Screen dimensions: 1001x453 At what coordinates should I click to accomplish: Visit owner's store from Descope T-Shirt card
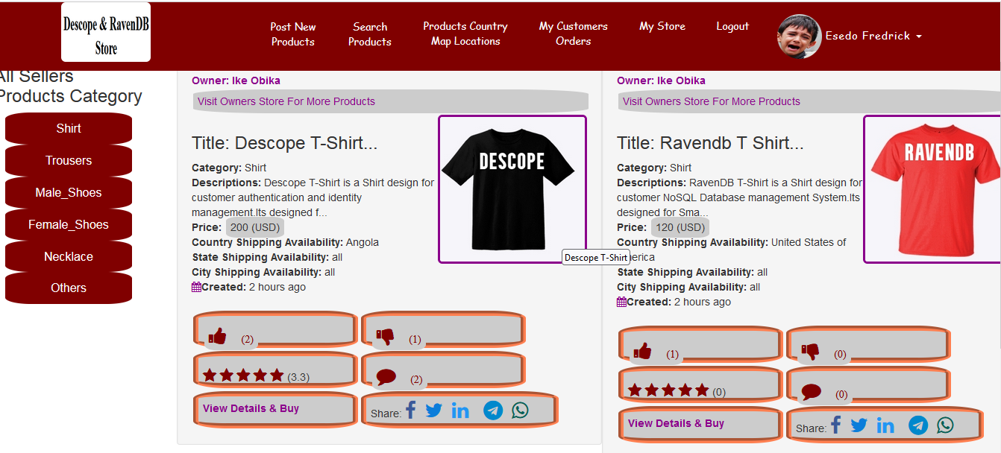point(391,101)
